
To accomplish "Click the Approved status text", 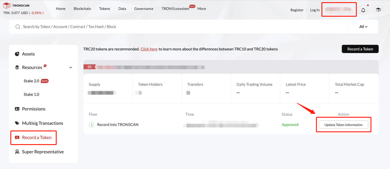I will click(x=290, y=125).
